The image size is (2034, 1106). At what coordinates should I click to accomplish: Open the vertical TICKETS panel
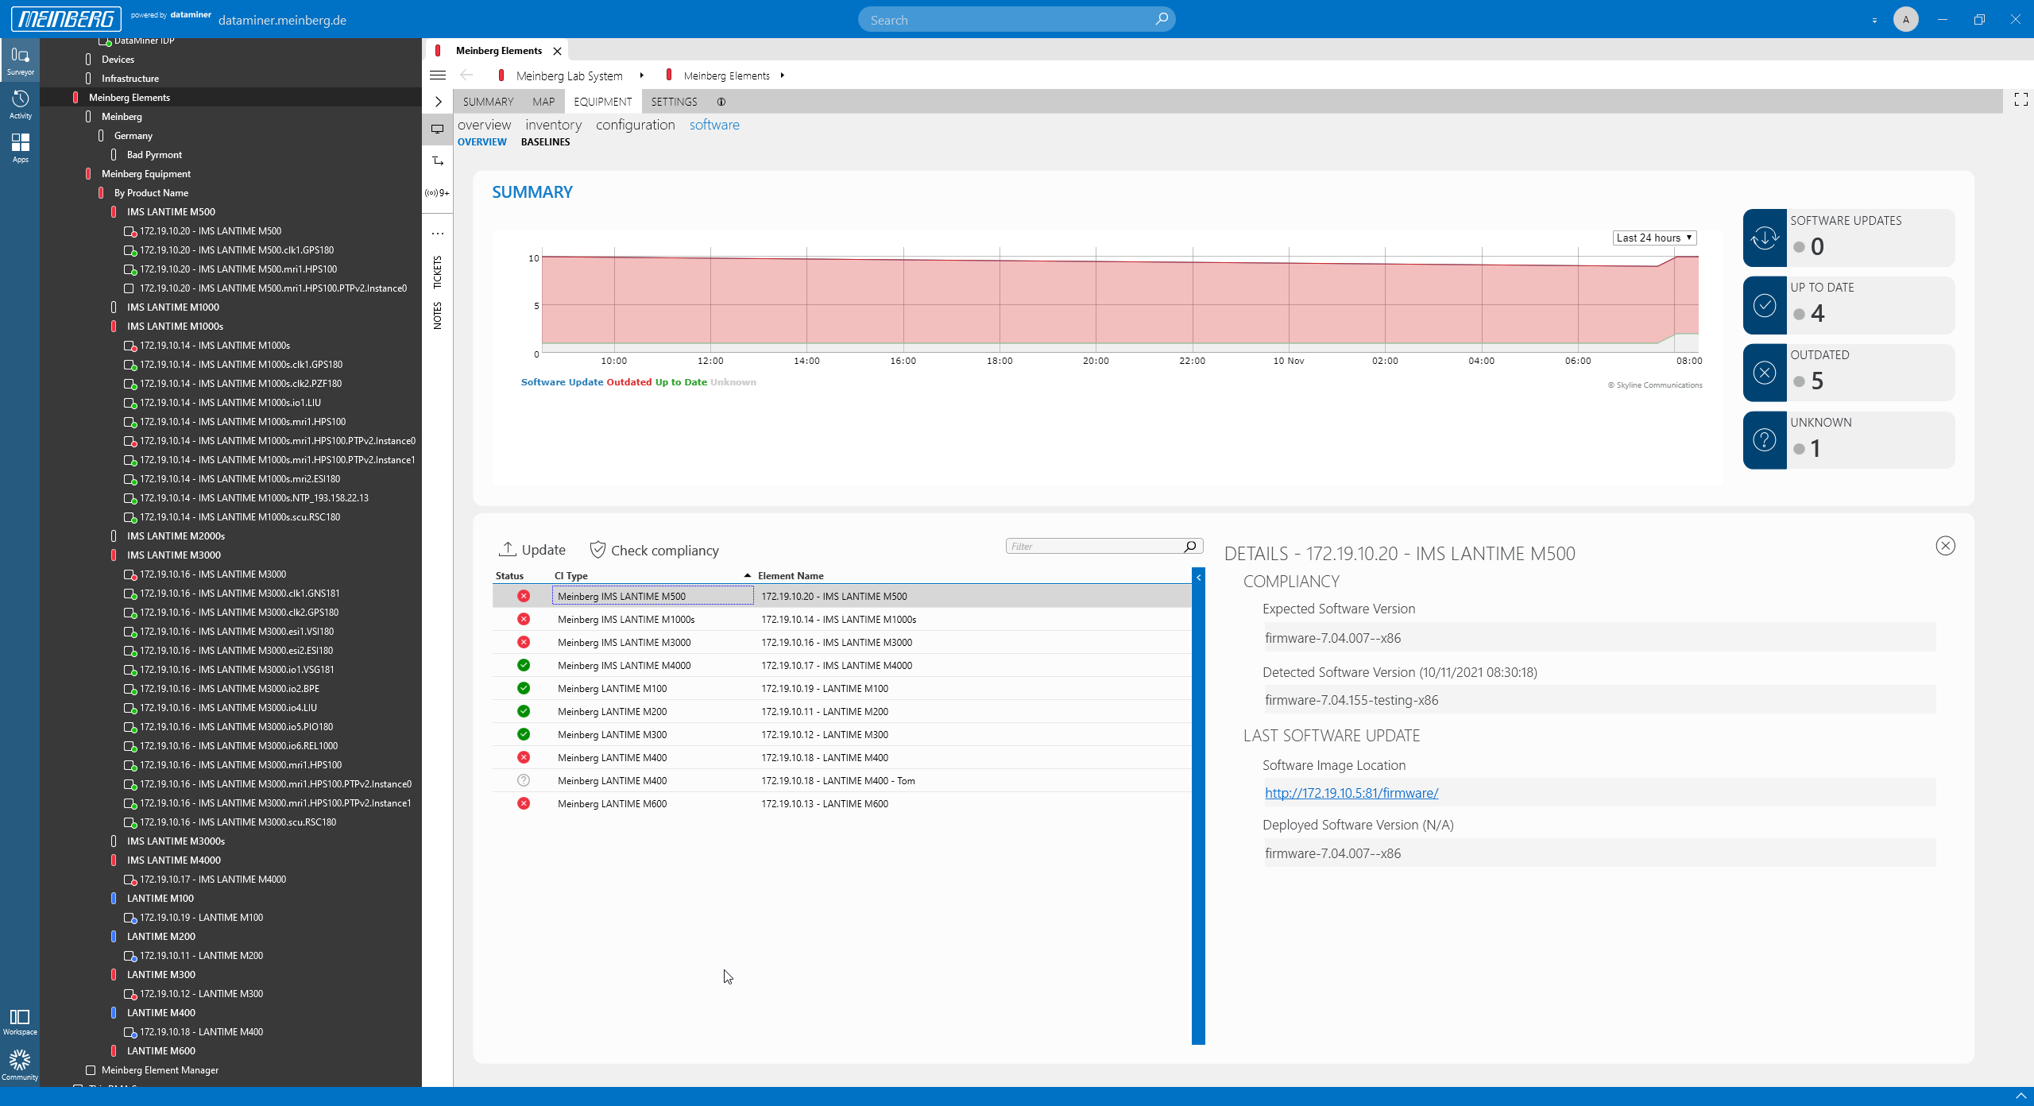438,273
